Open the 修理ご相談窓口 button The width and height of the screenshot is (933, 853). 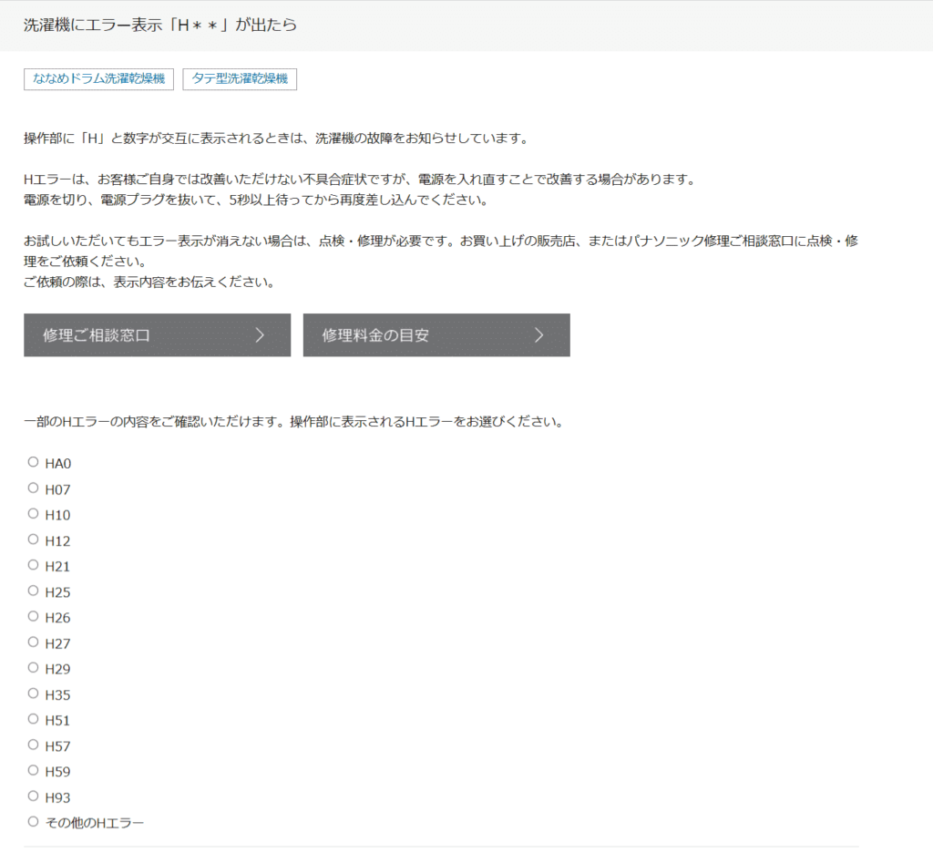point(157,335)
